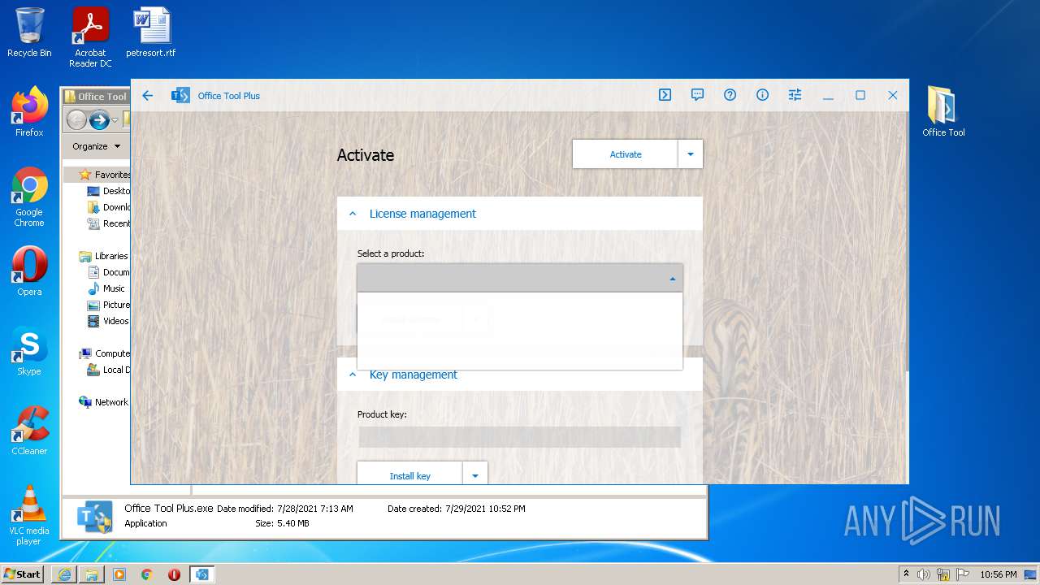Click Explorer forward navigation arrow

(x=99, y=120)
